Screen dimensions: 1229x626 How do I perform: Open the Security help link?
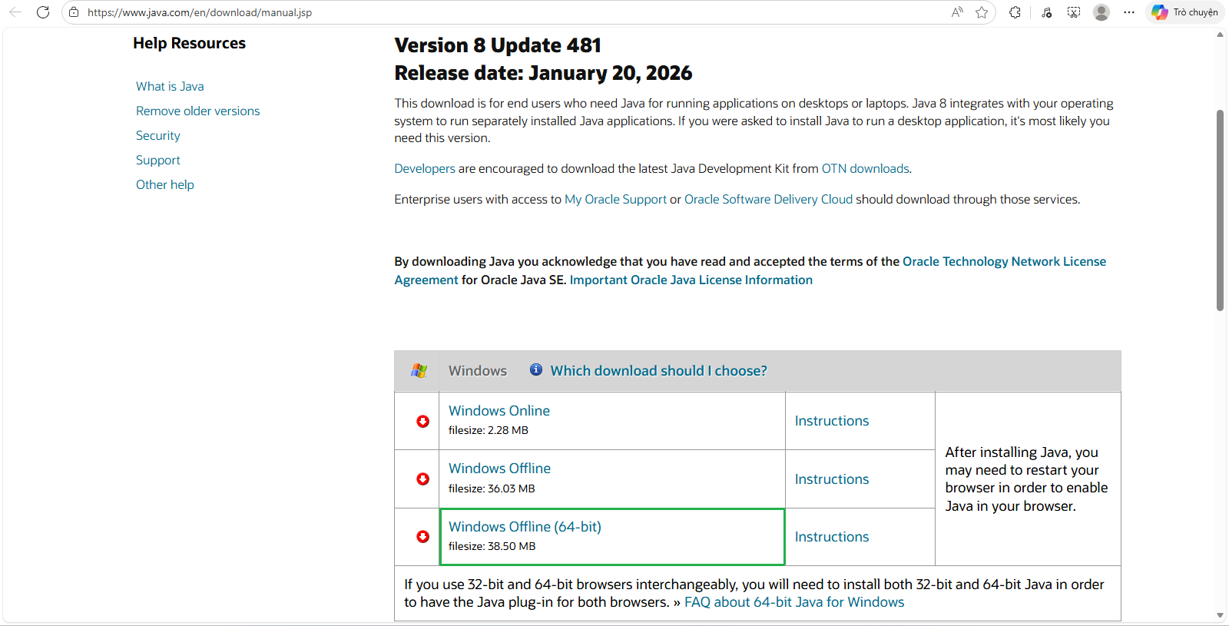[158, 135]
